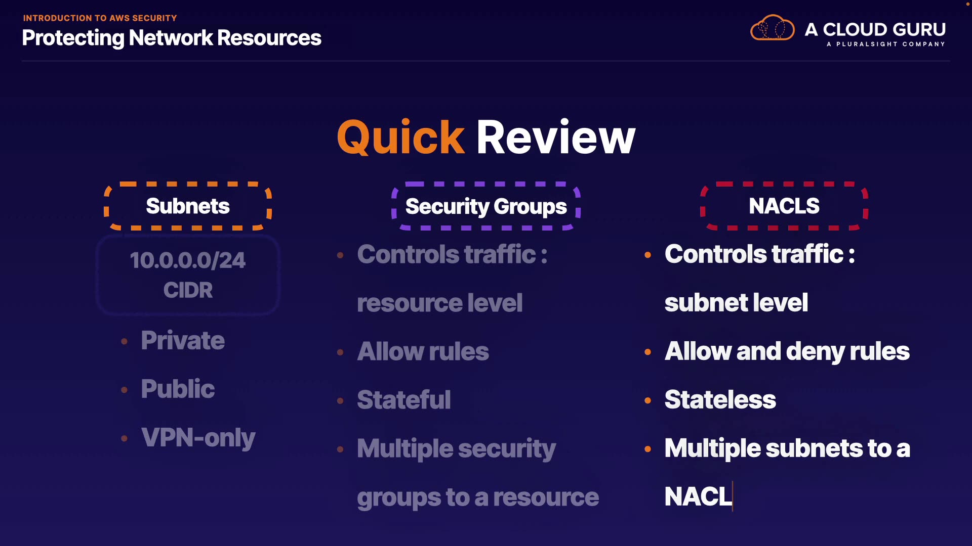
Task: Select the Subnets dashed orange box
Action: coord(188,206)
